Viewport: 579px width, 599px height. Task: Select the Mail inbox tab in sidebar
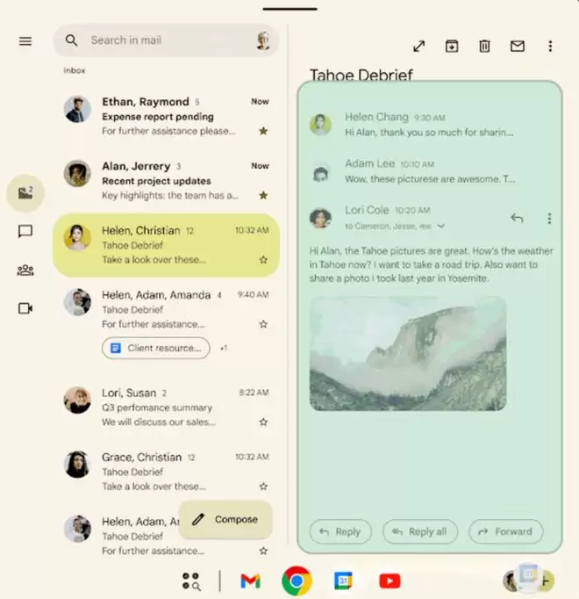click(25, 193)
